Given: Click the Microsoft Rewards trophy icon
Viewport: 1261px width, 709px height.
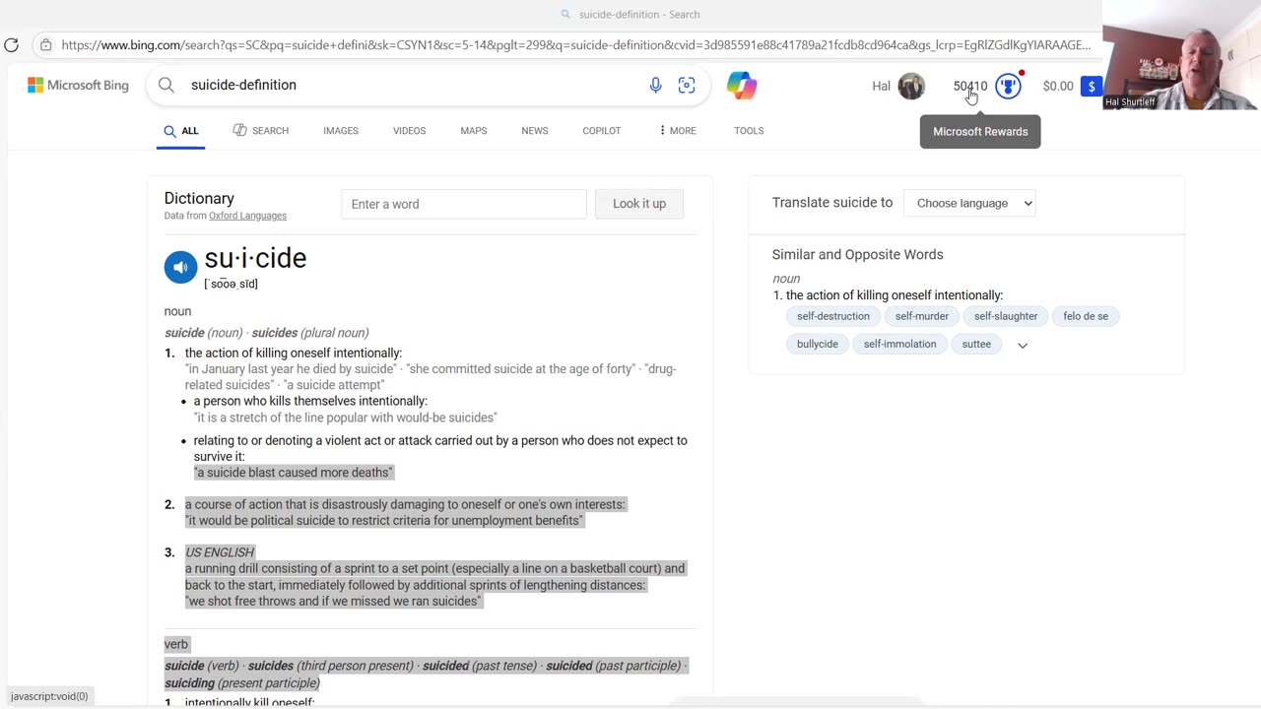Looking at the screenshot, I should point(1007,87).
